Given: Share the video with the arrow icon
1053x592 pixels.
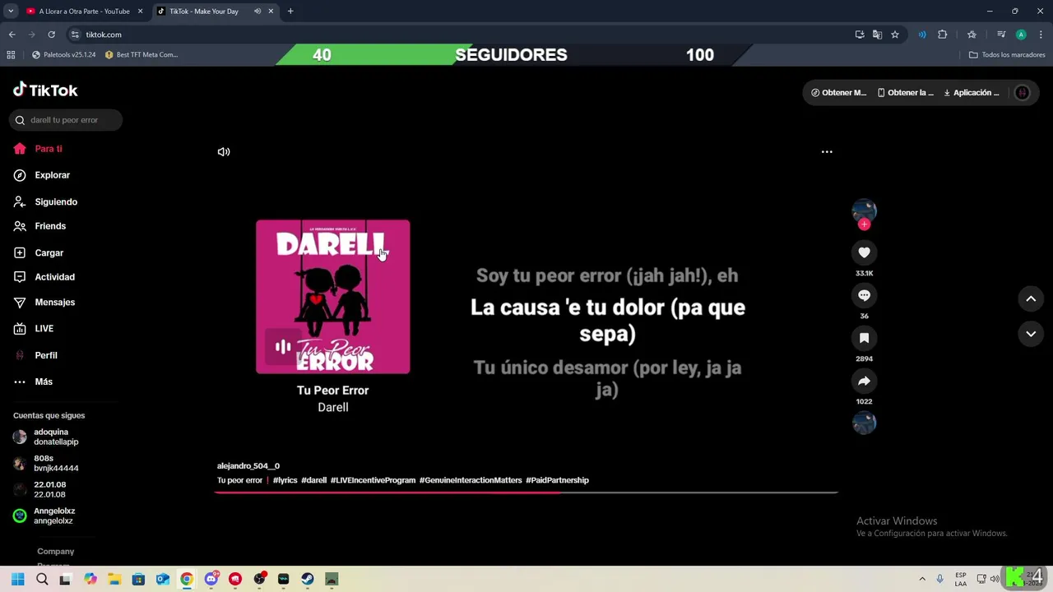Looking at the screenshot, I should tap(864, 381).
